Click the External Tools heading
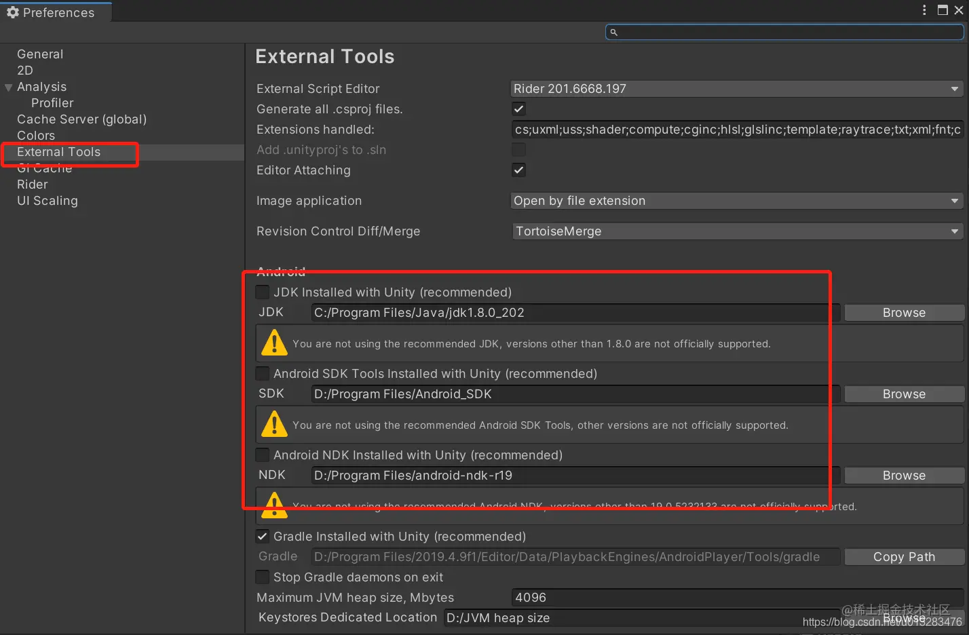Image resolution: width=969 pixels, height=635 pixels. [324, 57]
